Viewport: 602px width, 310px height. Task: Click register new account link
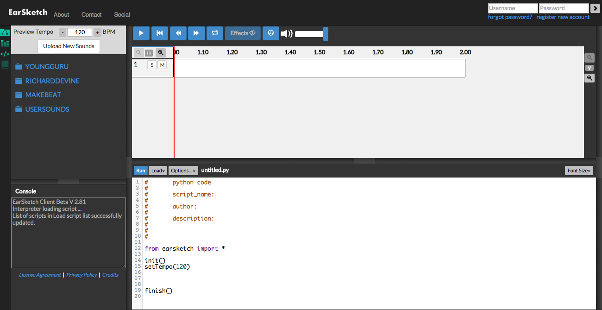pyautogui.click(x=563, y=17)
